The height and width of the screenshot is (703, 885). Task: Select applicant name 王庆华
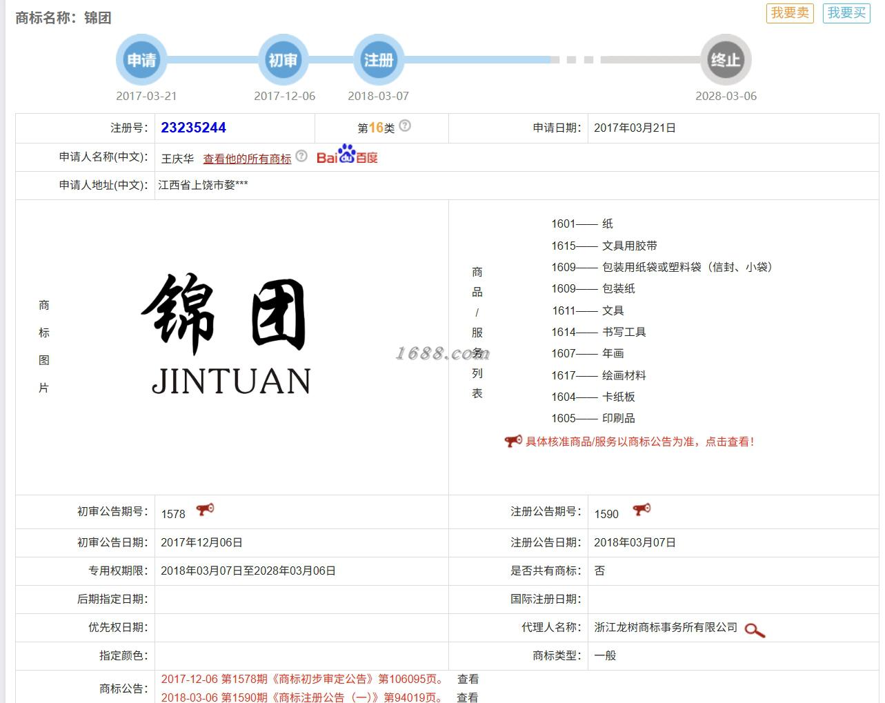(x=177, y=159)
